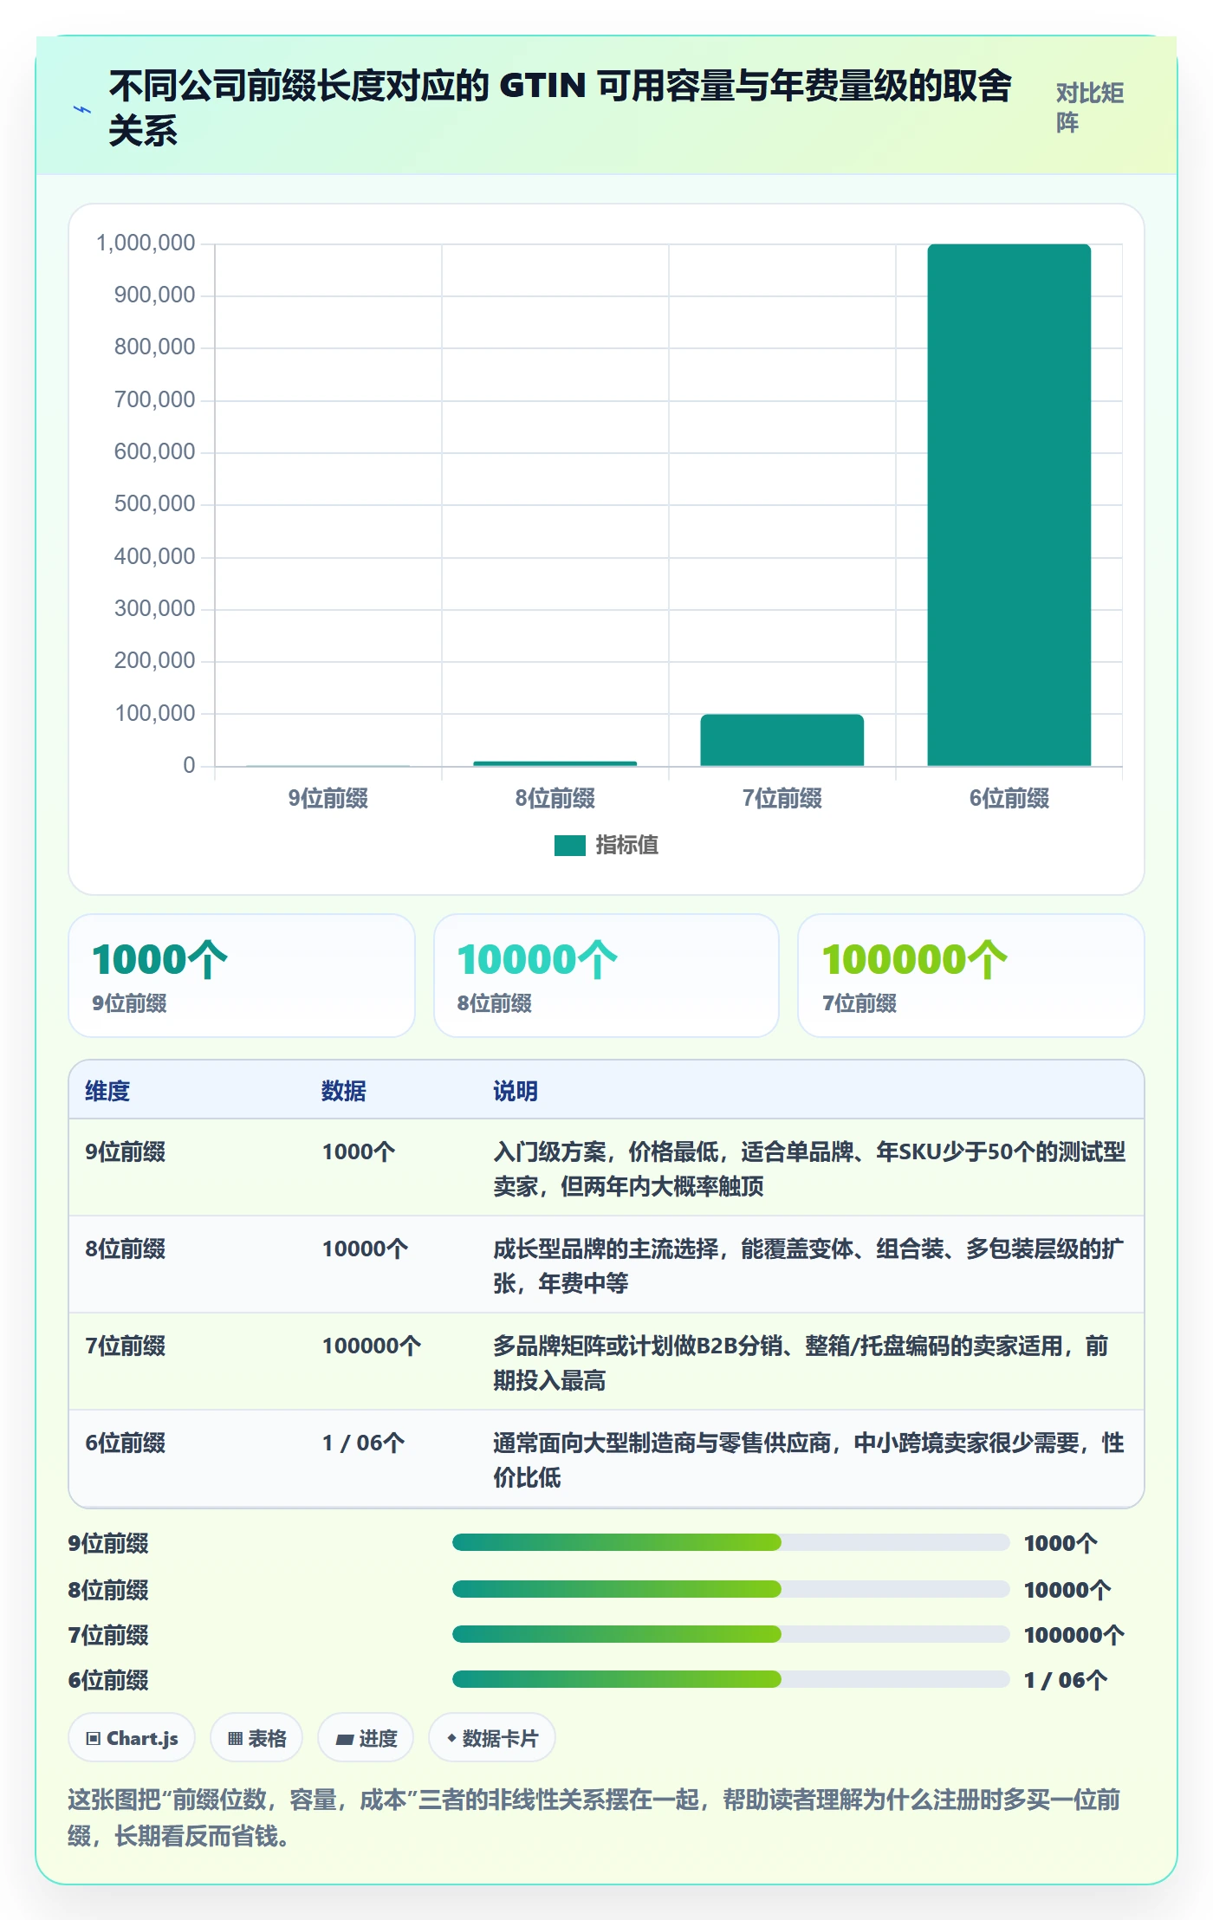Image resolution: width=1213 pixels, height=1920 pixels.
Task: Click the 1000个 data card
Action: tap(242, 976)
